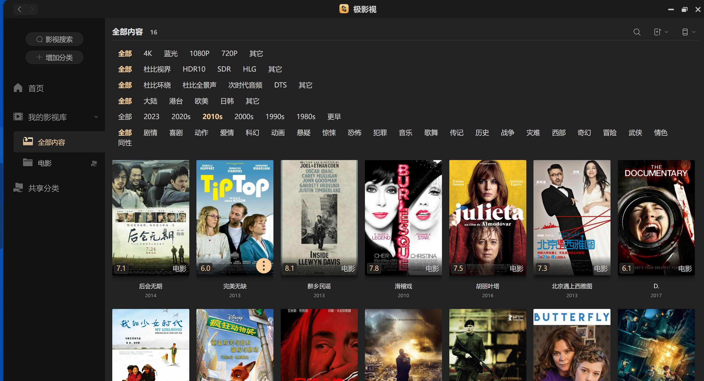Click the share icon next to 电影
This screenshot has height=381, width=704.
pyautogui.click(x=94, y=163)
